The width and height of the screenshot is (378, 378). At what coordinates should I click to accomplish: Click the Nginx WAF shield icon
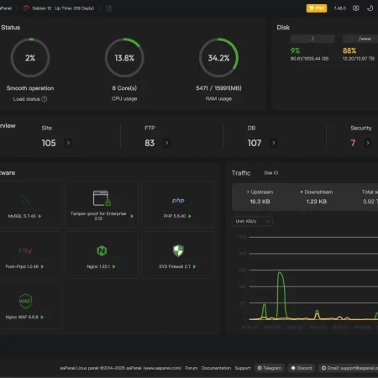(25, 301)
